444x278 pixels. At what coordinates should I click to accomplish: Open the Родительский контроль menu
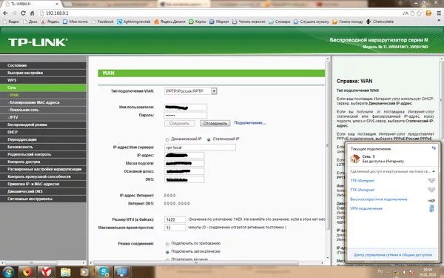[44, 154]
